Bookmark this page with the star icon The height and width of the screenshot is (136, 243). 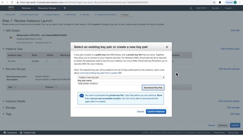(214, 2)
